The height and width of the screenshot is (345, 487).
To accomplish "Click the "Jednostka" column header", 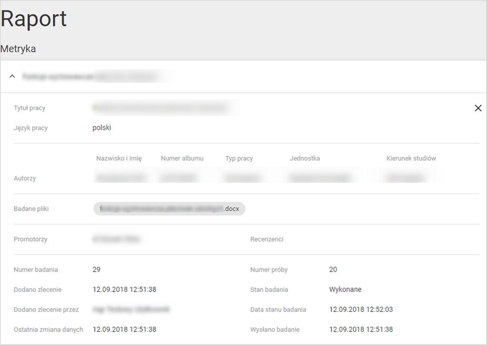I will (305, 158).
